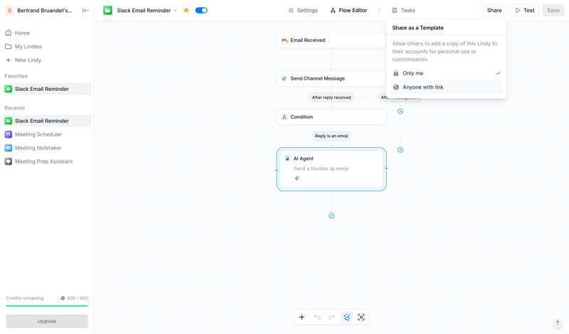Image resolution: width=569 pixels, height=334 pixels.
Task: Add step below the AI Agent node
Action: 331,216
